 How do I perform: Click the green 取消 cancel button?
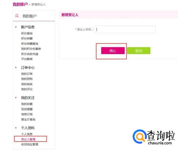click(139, 51)
